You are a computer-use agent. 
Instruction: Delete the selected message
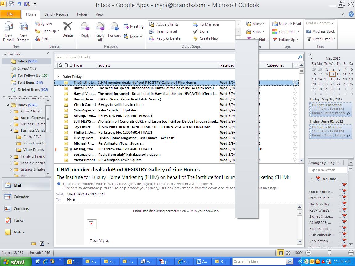point(68,31)
